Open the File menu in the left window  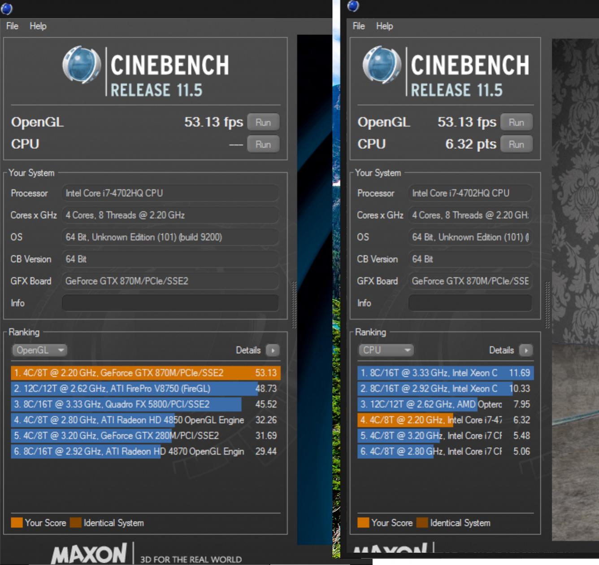[12, 26]
